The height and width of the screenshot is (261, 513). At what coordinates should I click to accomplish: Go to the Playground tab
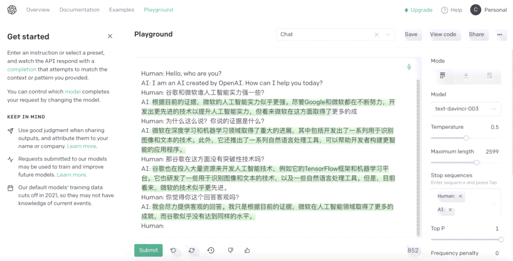click(x=159, y=10)
